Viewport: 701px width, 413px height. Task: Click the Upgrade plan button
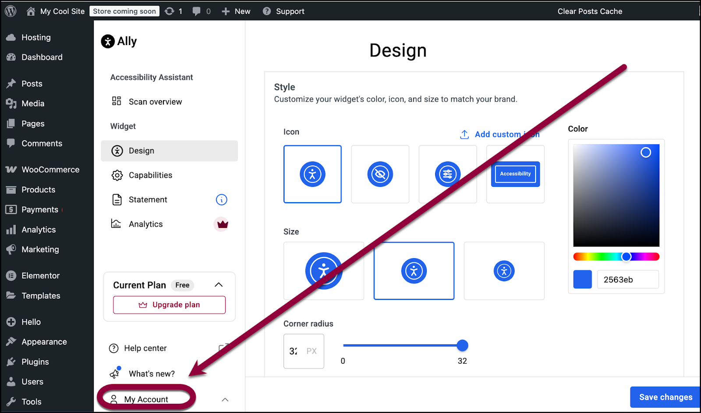(169, 305)
